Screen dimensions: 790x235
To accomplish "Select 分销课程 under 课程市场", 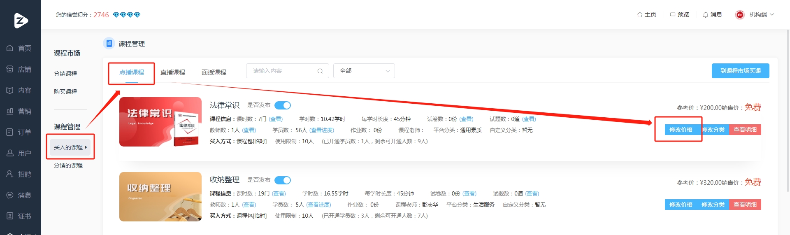I will point(65,74).
